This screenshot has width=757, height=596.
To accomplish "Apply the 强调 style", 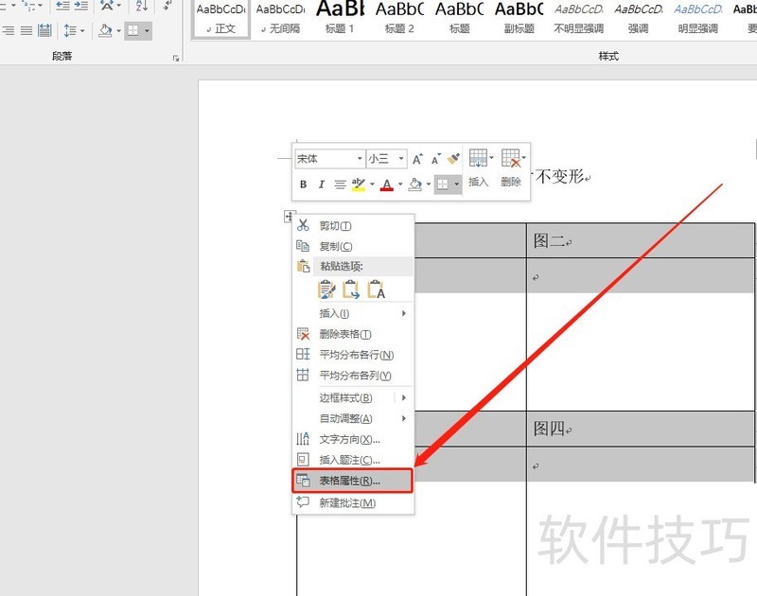I will click(x=638, y=19).
